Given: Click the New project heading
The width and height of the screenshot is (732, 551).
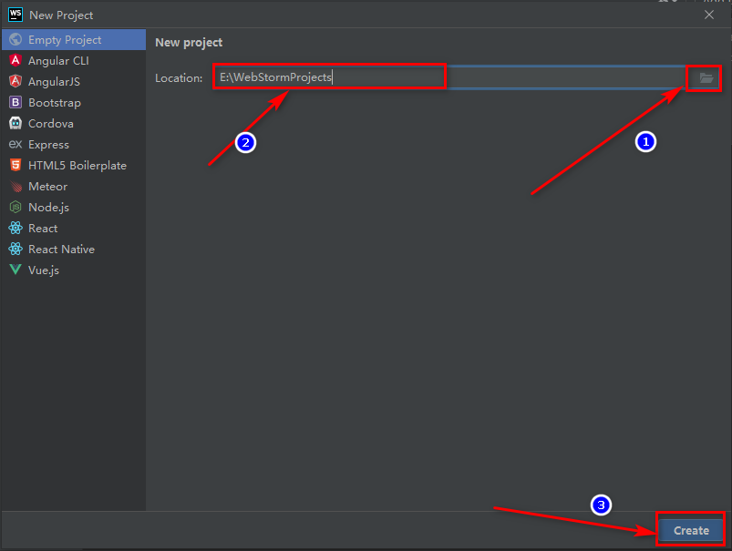Looking at the screenshot, I should (x=189, y=43).
